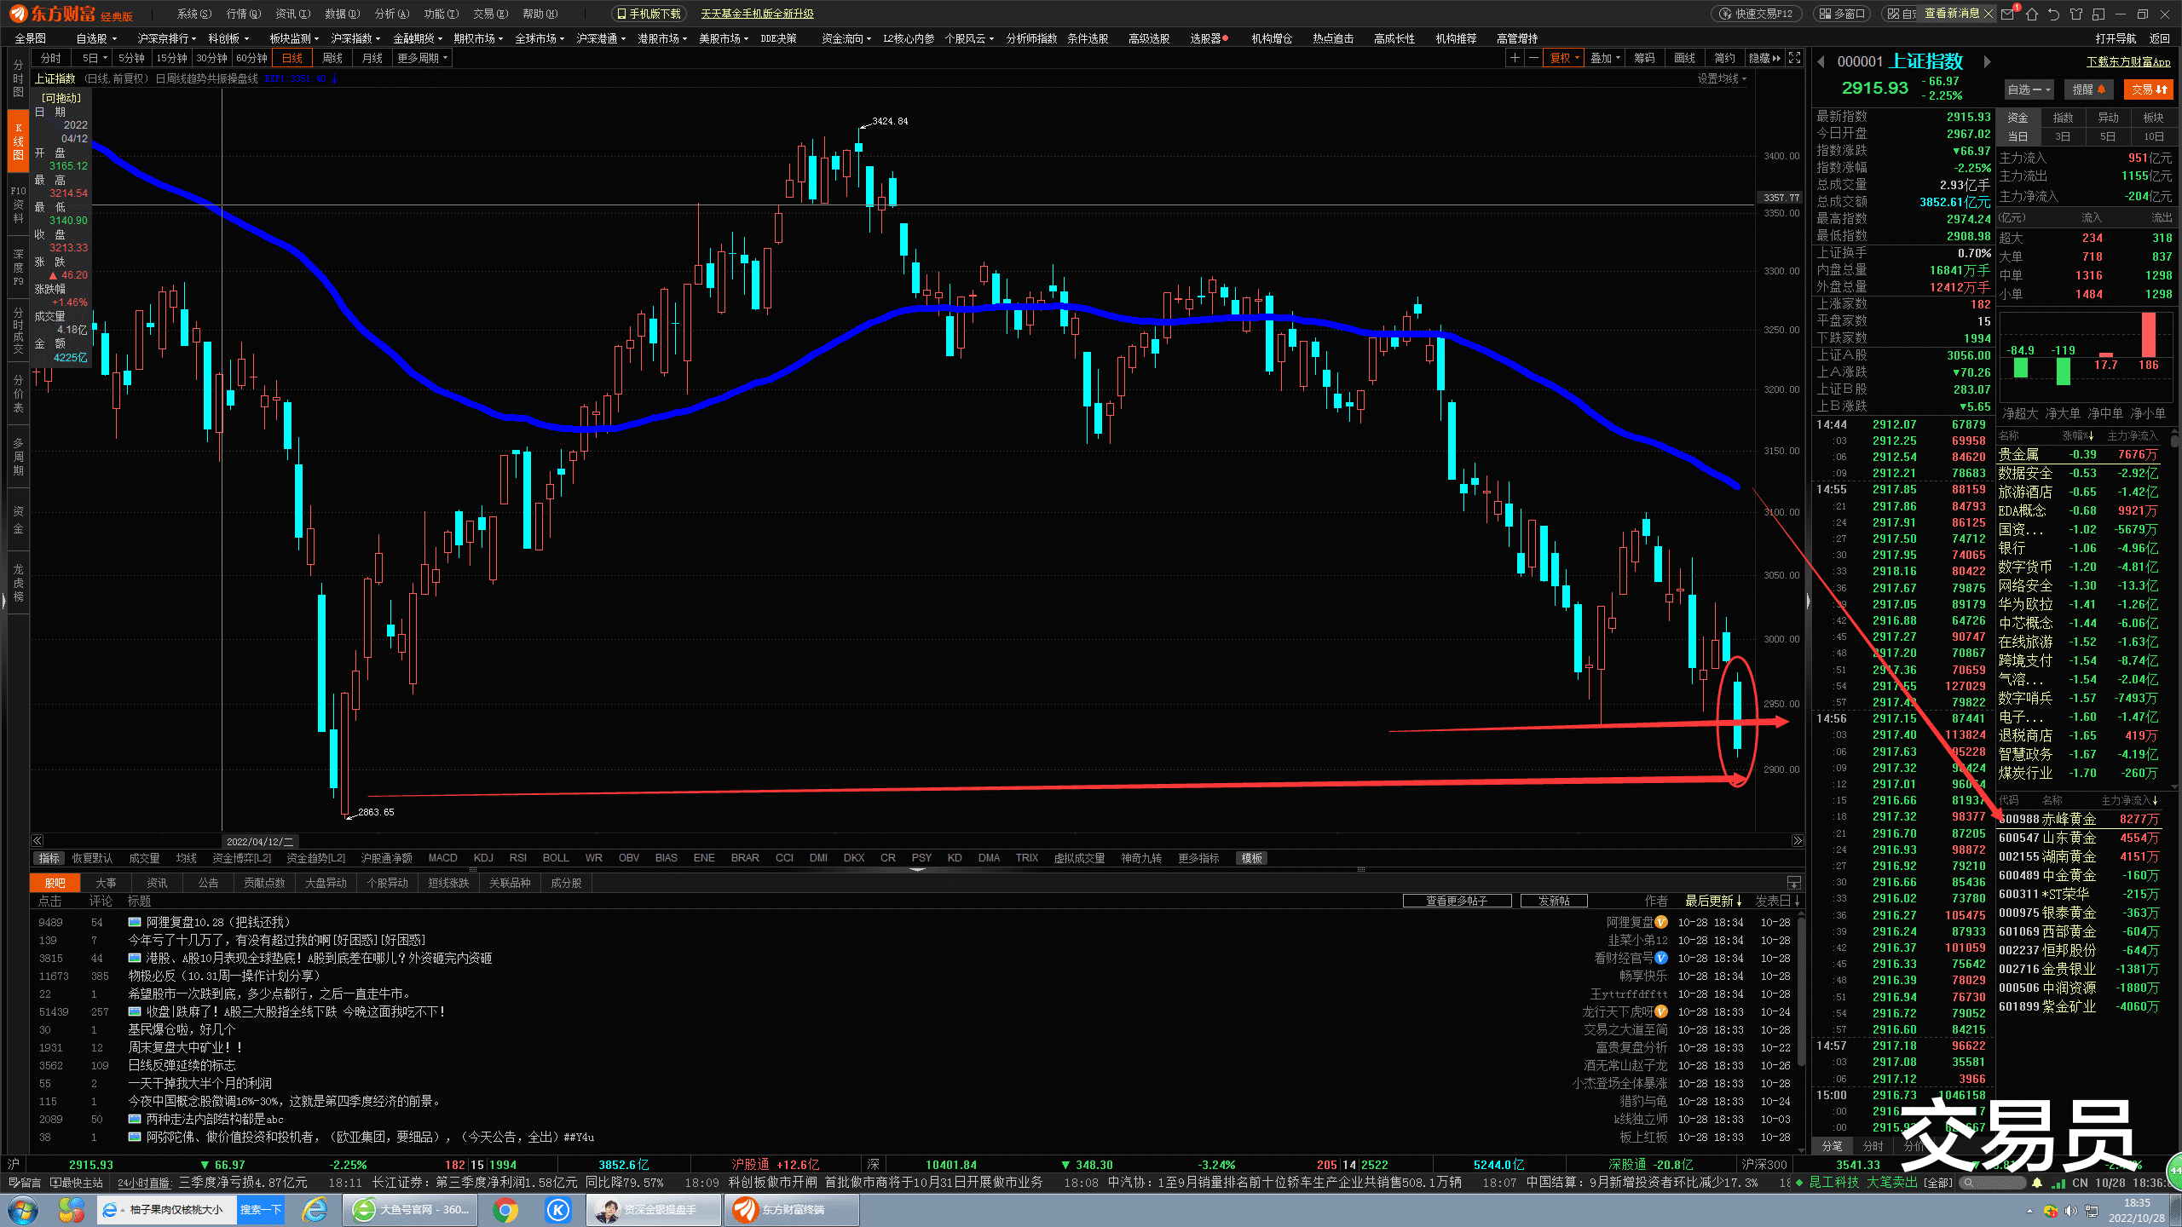The image size is (2182, 1227).
Task: Toggle 简约 simple mode
Action: click(x=1725, y=58)
